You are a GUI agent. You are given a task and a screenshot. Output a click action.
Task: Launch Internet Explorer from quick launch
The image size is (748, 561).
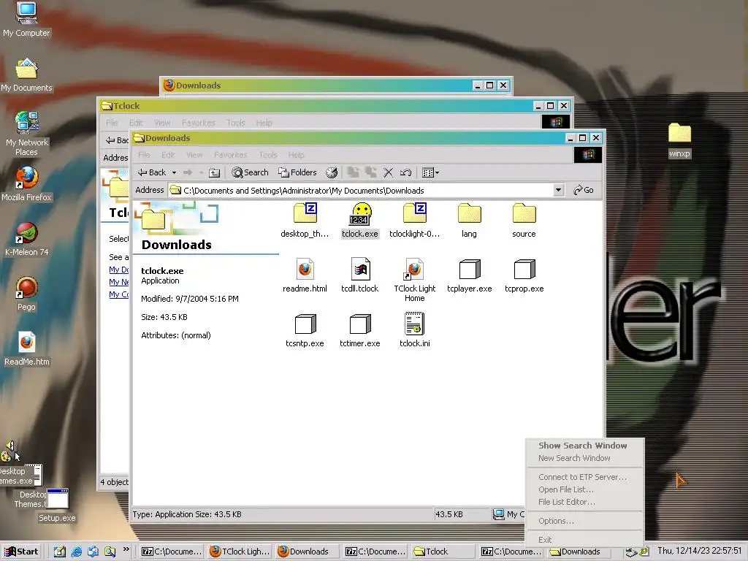(x=76, y=552)
